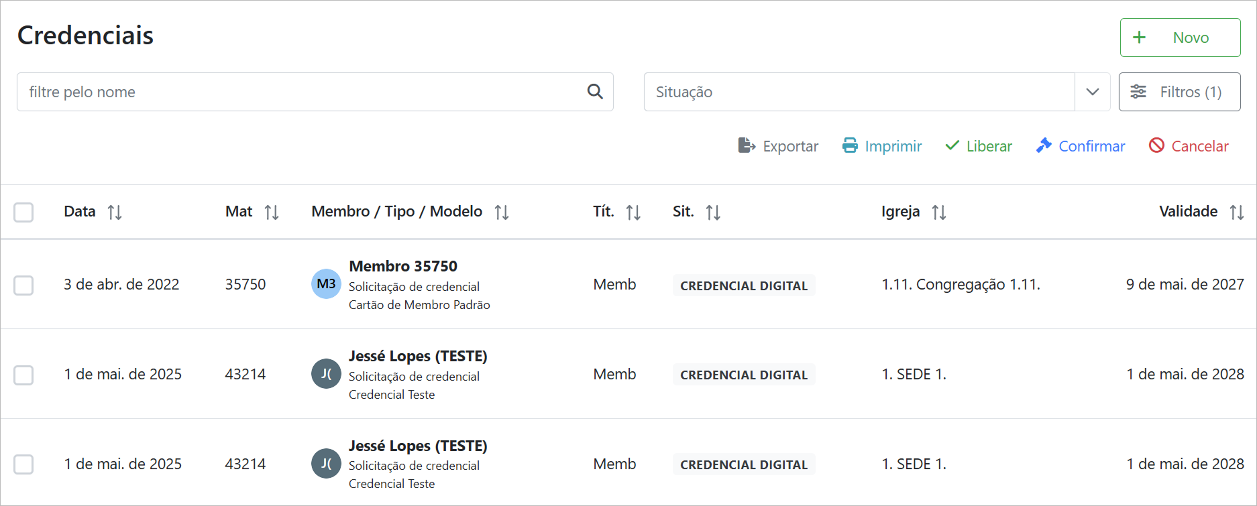Click the filtre pelo nome search field
This screenshot has width=1257, height=506.
pos(302,92)
